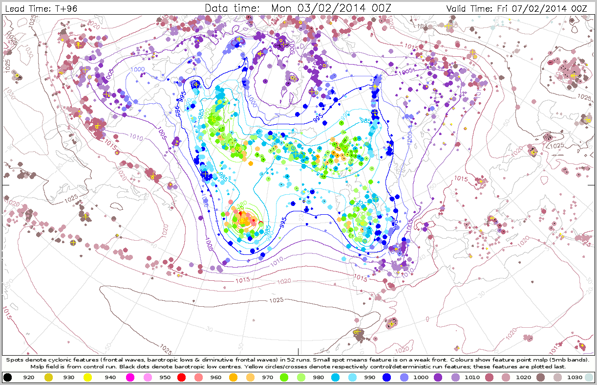Click the pale orange swatch before 970
Image resolution: width=597 pixels, height=385 pixels.
coord(250,377)
